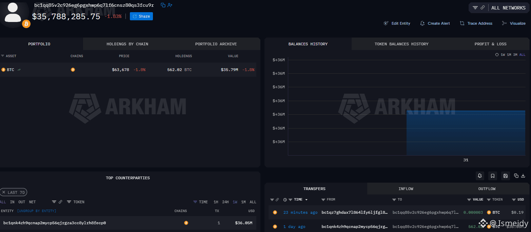Viewport: 531px width, 232px height.
Task: Set balance chart range to ALL
Action: 523,55
